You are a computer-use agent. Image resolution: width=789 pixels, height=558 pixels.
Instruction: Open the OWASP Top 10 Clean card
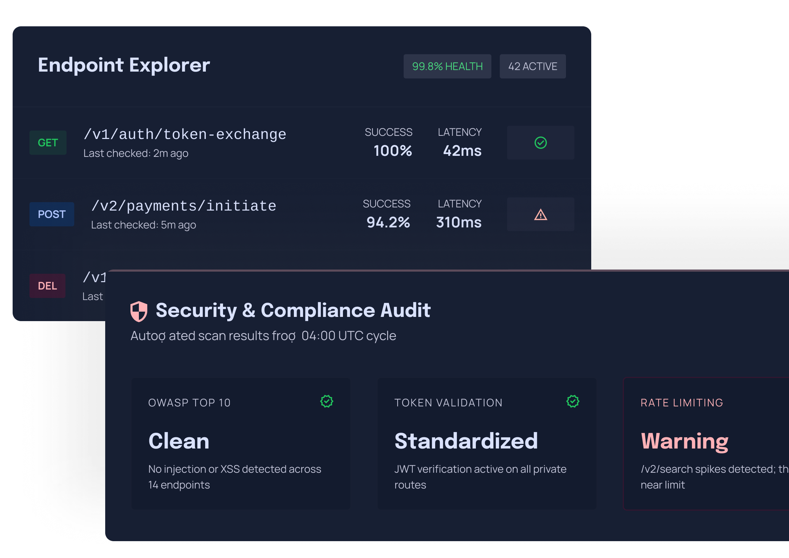pos(241,444)
